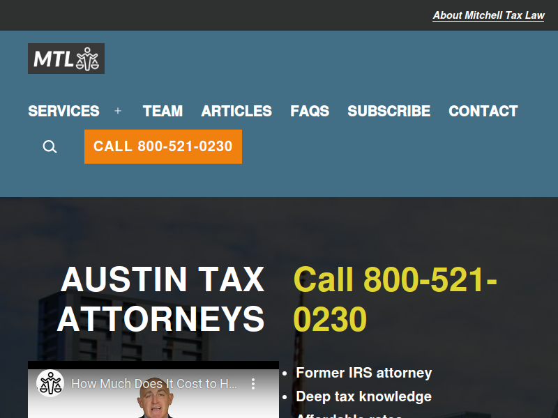Click the orange Call 800-521-0230 button
Screen dimensions: 558x418
[163, 147]
